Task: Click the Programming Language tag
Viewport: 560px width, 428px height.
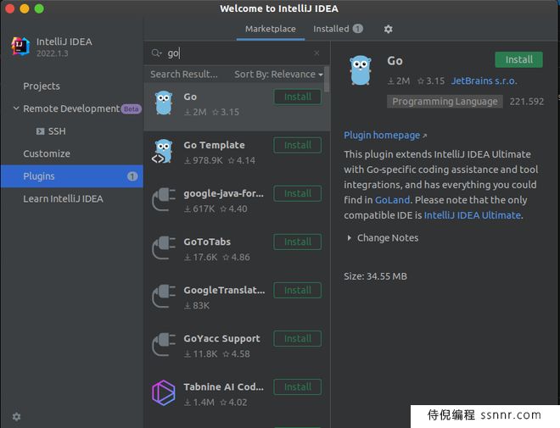Action: [x=445, y=102]
